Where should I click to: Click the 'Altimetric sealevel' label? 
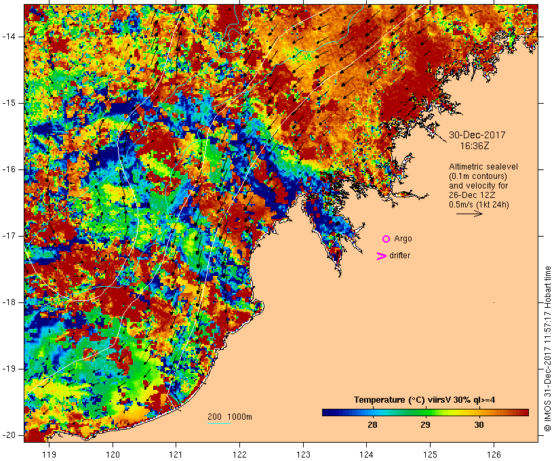[x=483, y=167]
